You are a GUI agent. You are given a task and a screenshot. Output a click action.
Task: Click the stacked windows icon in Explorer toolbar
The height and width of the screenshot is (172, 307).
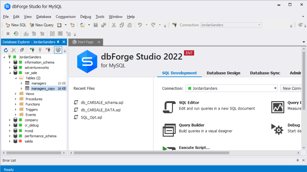coord(22,50)
